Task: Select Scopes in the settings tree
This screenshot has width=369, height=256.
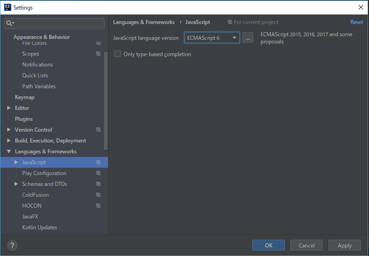Action: [31, 54]
